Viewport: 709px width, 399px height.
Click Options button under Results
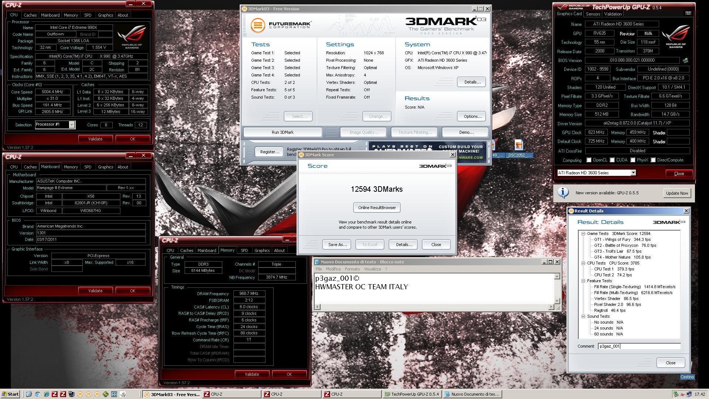(472, 116)
